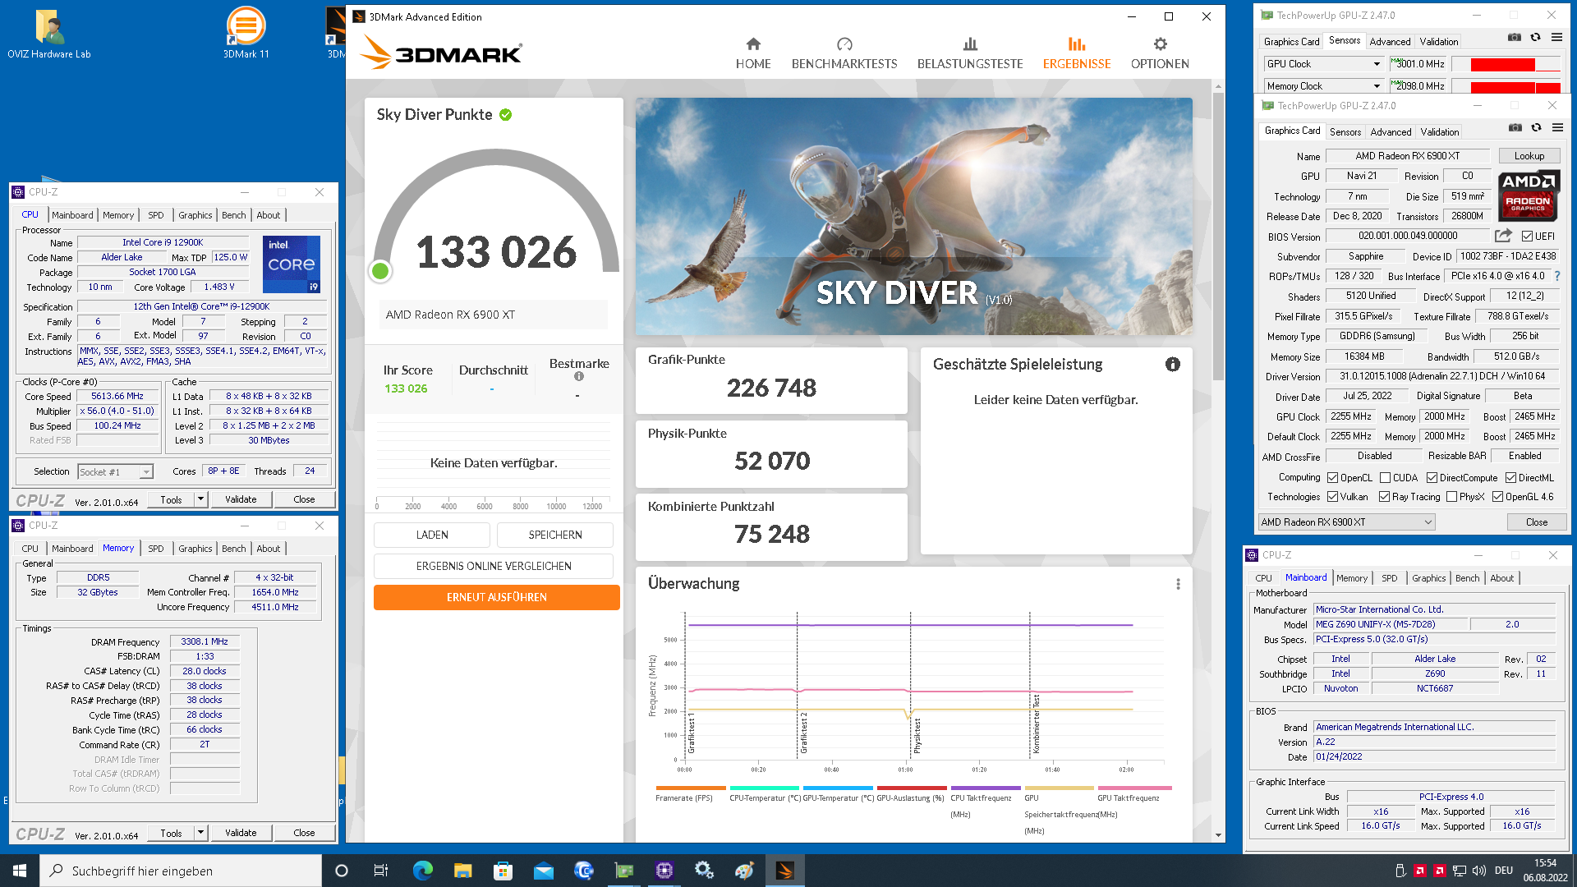
Task: Open BELASTUNGSTESTE in 3DMark
Action: (x=970, y=53)
